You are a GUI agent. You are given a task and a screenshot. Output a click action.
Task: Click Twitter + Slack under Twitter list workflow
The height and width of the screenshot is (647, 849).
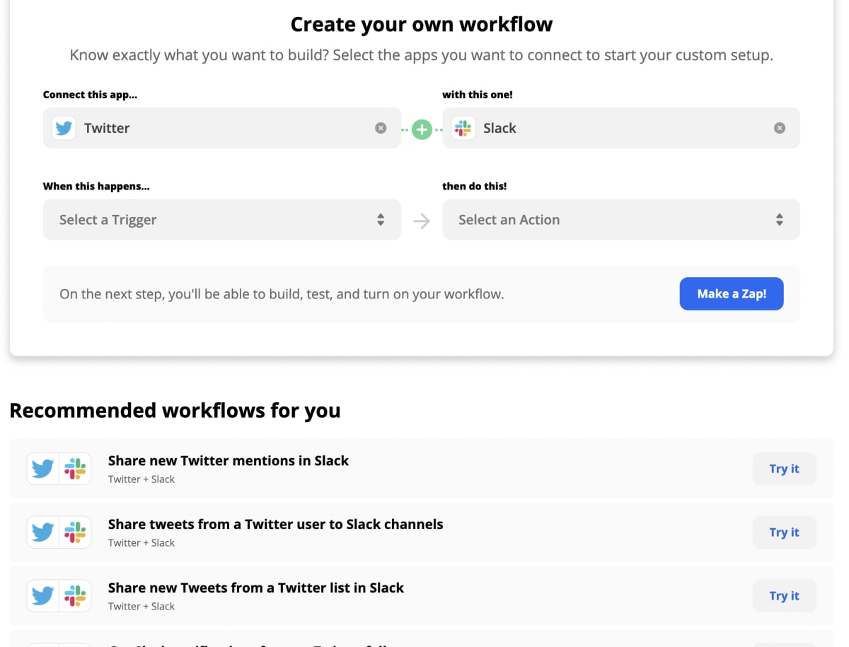(141, 607)
